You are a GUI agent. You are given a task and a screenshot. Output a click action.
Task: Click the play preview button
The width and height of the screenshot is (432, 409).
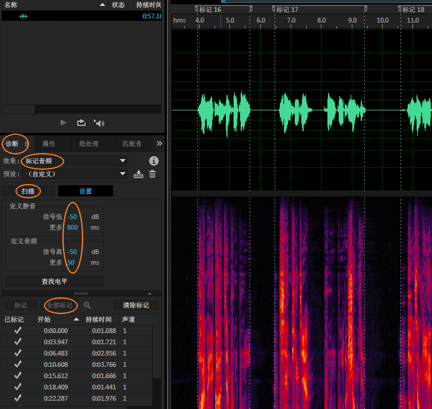[x=63, y=122]
